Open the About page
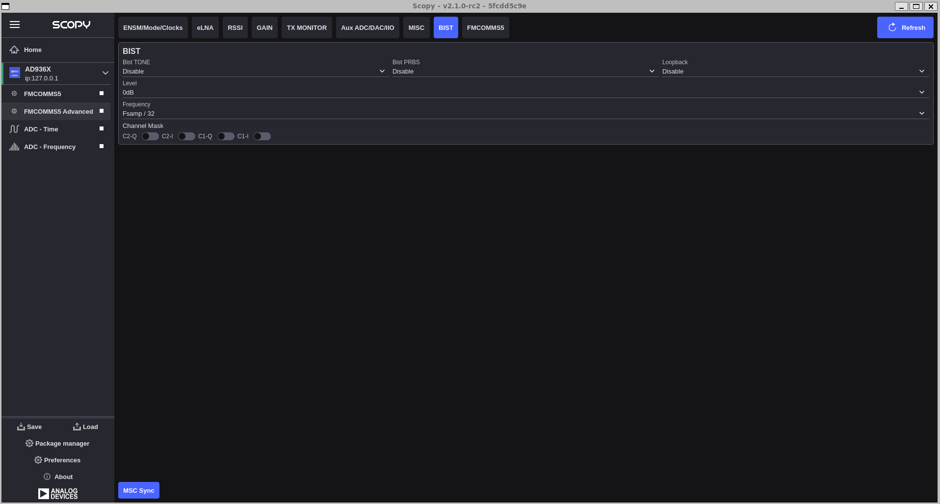The height and width of the screenshot is (504, 940). coord(58,477)
